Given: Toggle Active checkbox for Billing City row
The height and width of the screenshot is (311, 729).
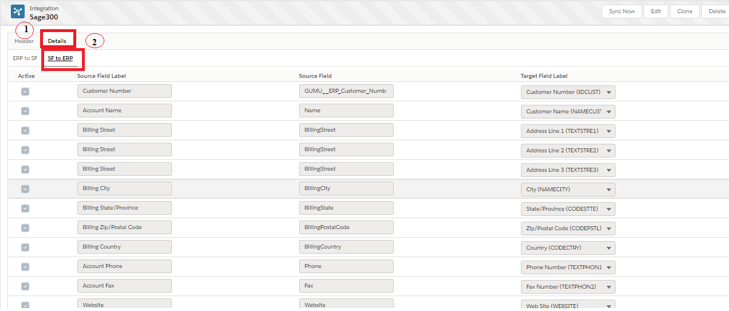Looking at the screenshot, I should pyautogui.click(x=25, y=188).
